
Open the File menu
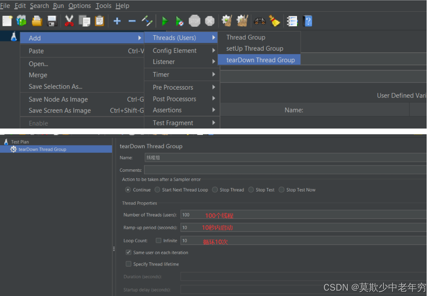pos(5,6)
